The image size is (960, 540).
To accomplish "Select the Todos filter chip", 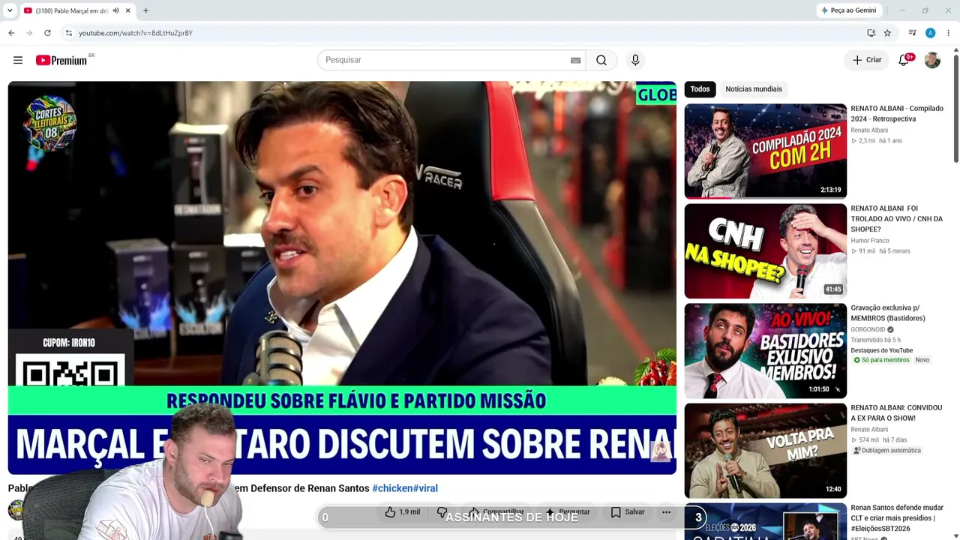I will point(700,89).
